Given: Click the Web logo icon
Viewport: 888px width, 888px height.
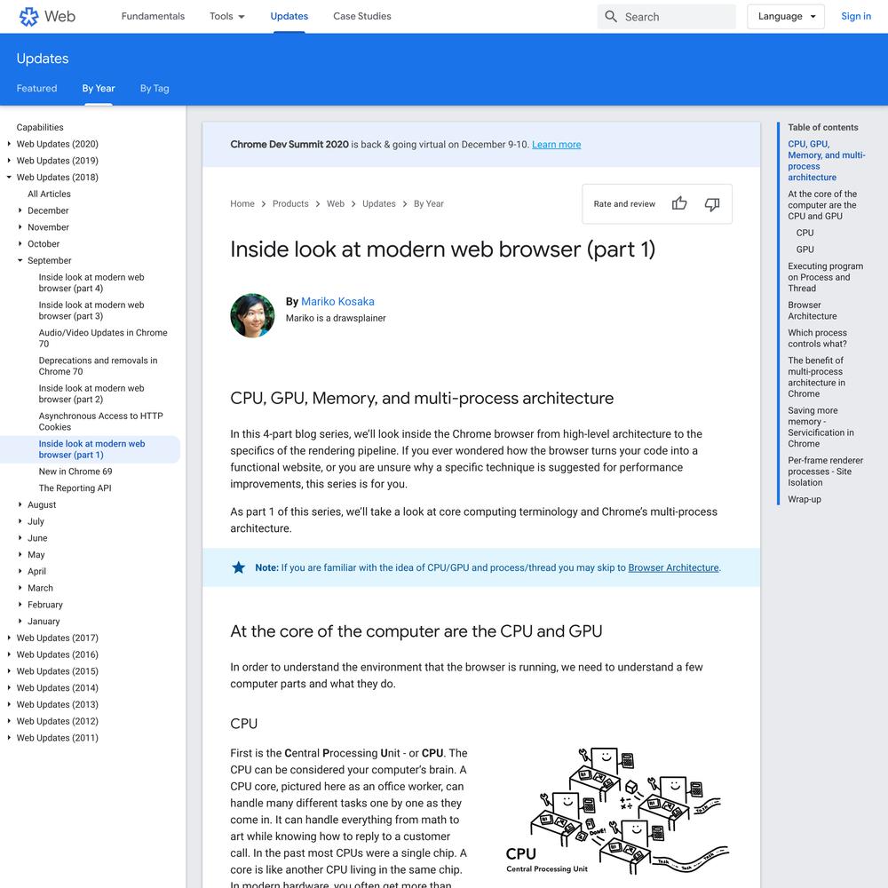Looking at the screenshot, I should click(29, 16).
